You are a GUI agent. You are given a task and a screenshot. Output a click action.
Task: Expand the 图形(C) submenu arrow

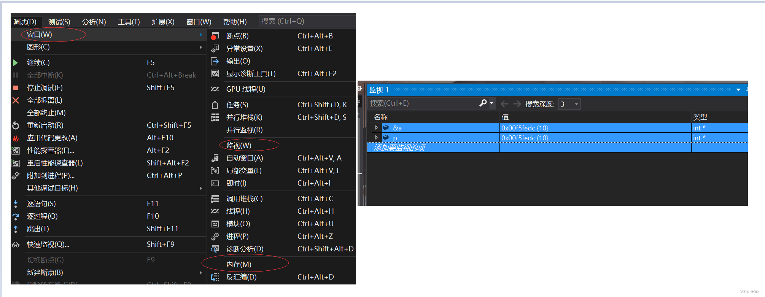pyautogui.click(x=200, y=47)
